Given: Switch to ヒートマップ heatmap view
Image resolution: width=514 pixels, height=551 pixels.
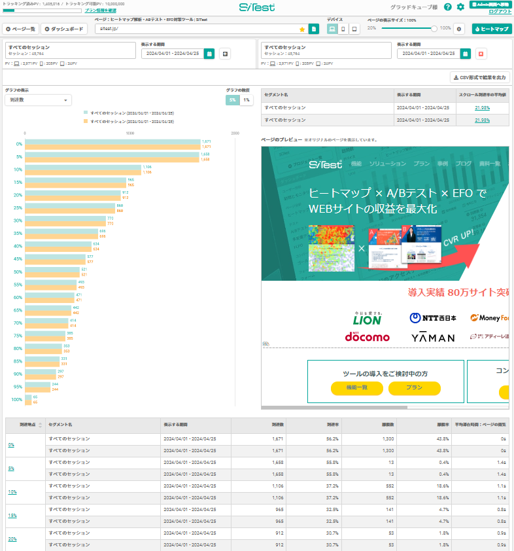Looking at the screenshot, I should [492, 29].
